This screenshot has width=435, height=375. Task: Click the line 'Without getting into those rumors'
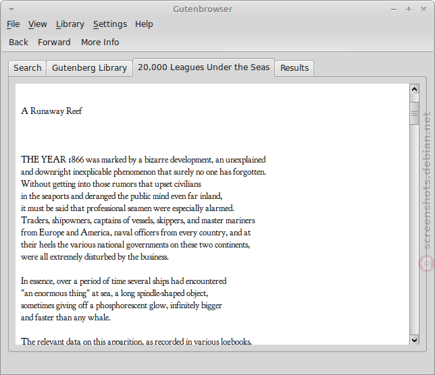[111, 184]
